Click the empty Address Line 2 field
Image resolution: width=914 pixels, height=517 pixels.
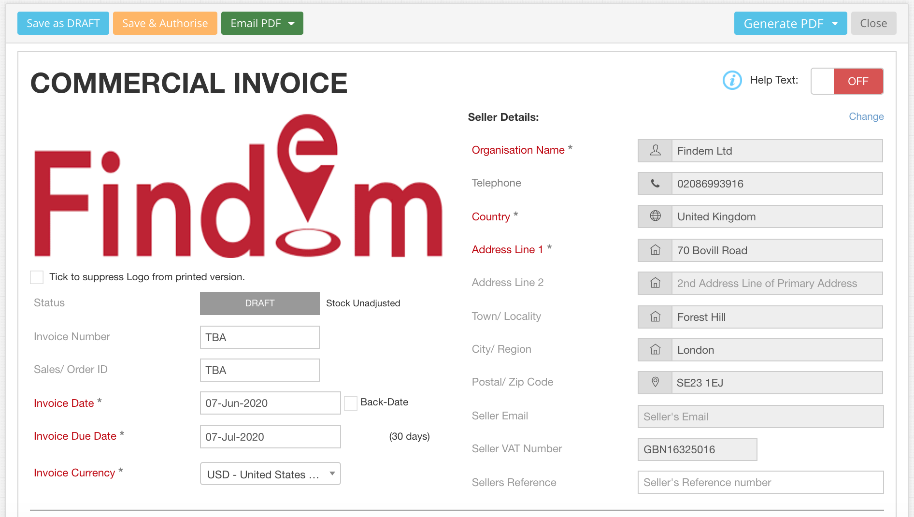pos(777,283)
